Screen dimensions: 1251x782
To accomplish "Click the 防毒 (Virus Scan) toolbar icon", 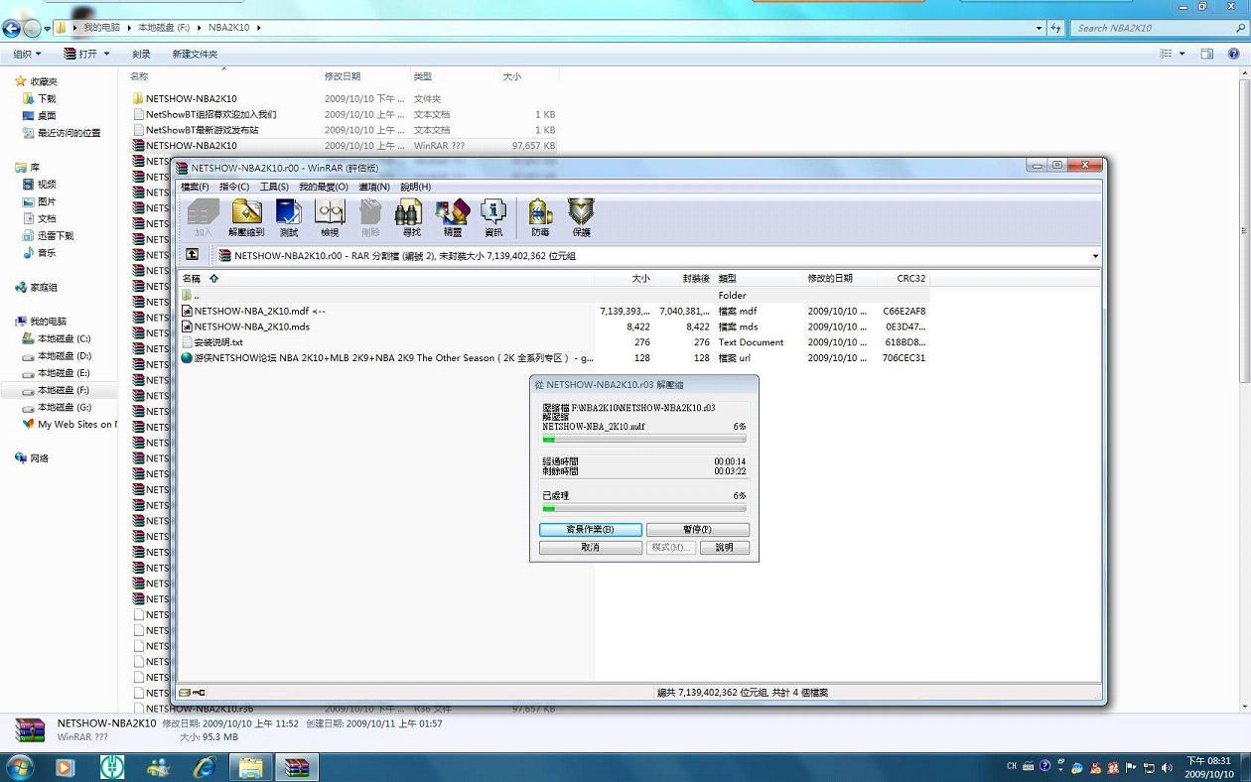I will tap(540, 218).
